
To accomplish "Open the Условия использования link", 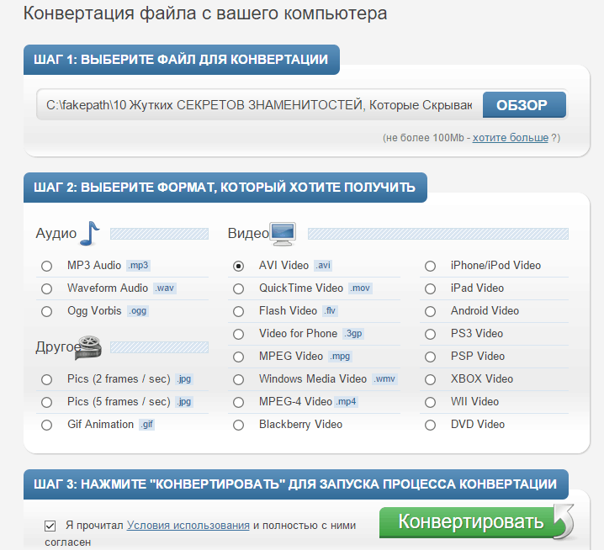I will (188, 525).
